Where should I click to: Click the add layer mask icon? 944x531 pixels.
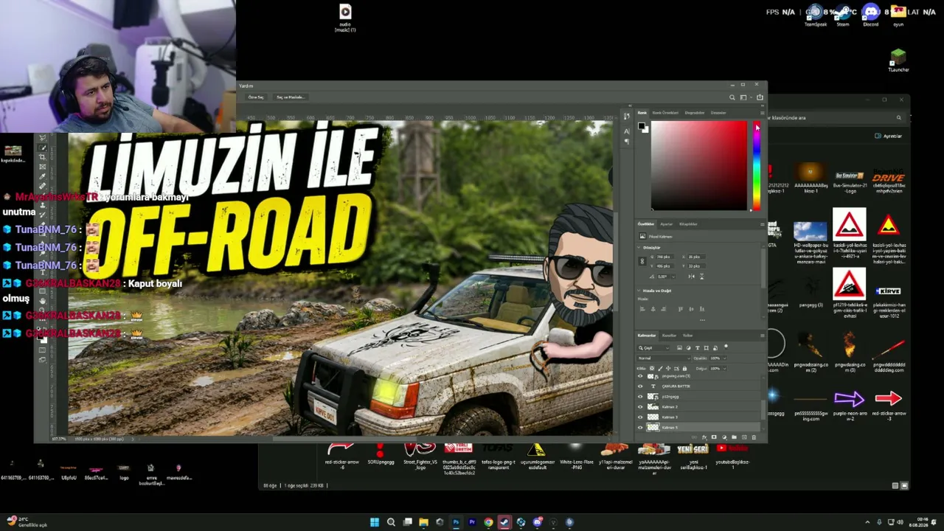[x=713, y=437]
